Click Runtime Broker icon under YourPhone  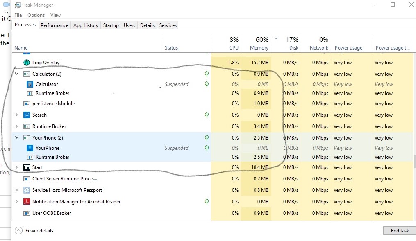pyautogui.click(x=30, y=157)
